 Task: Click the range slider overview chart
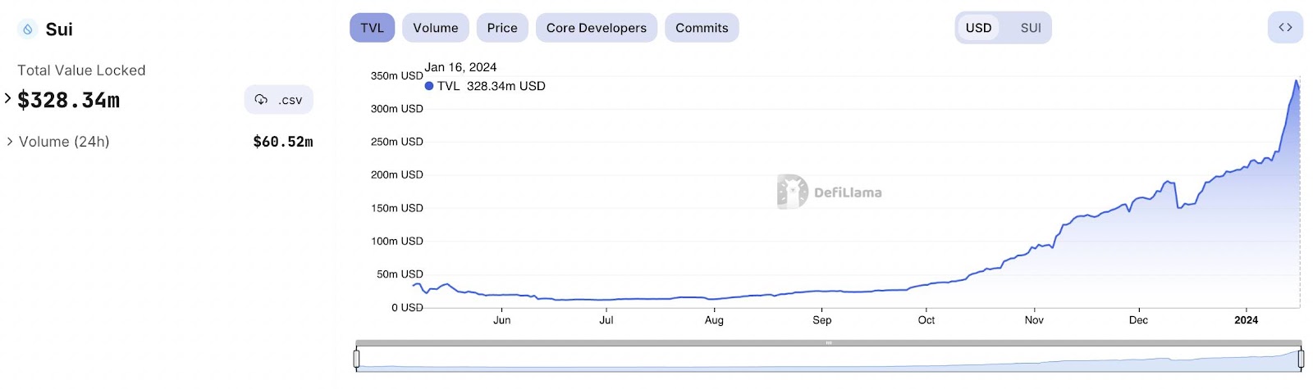click(829, 359)
